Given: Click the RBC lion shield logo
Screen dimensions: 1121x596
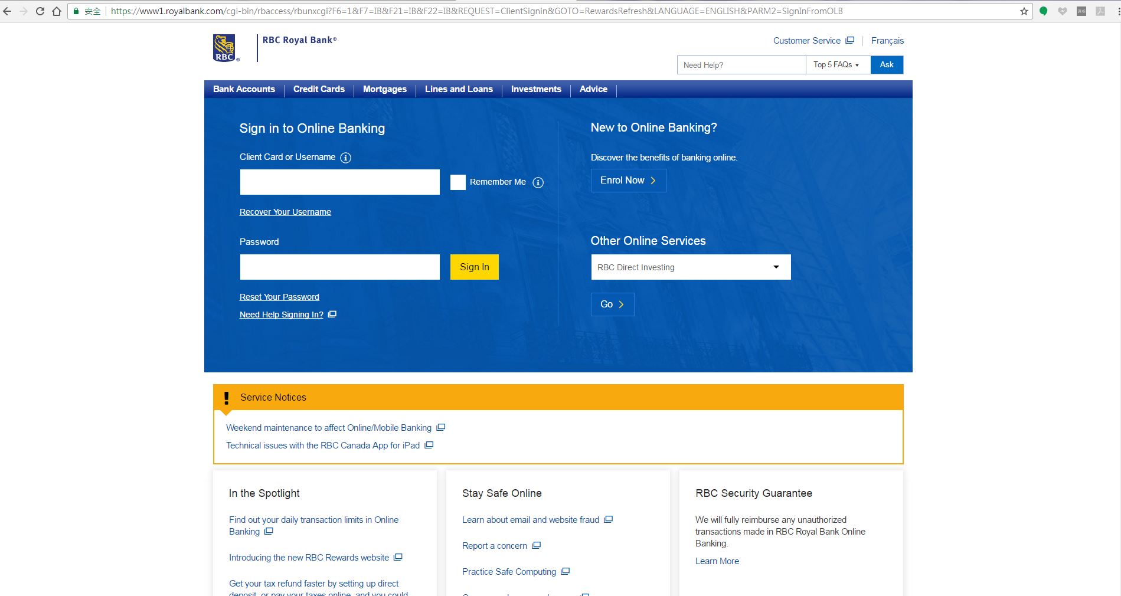Looking at the screenshot, I should [x=224, y=48].
